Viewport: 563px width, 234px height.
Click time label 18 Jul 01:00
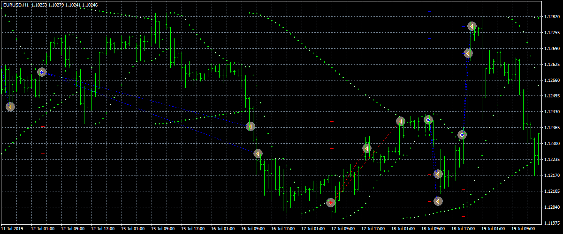tap(403, 229)
